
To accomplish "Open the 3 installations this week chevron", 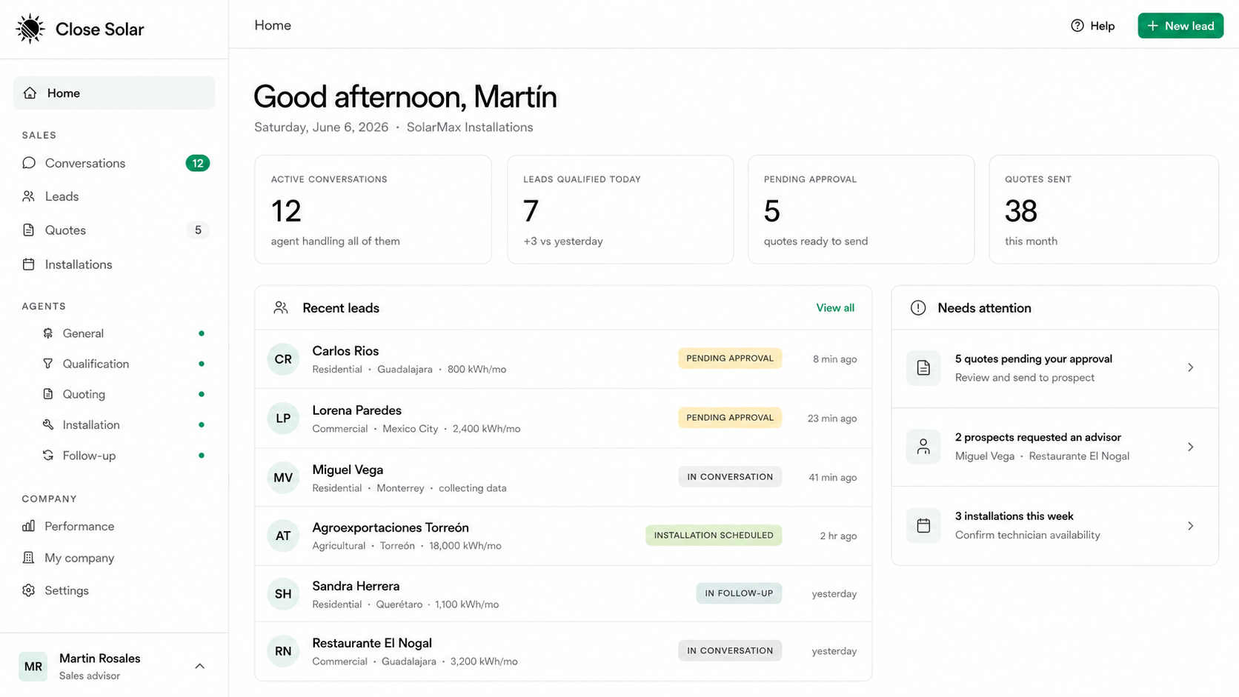I will [x=1191, y=526].
